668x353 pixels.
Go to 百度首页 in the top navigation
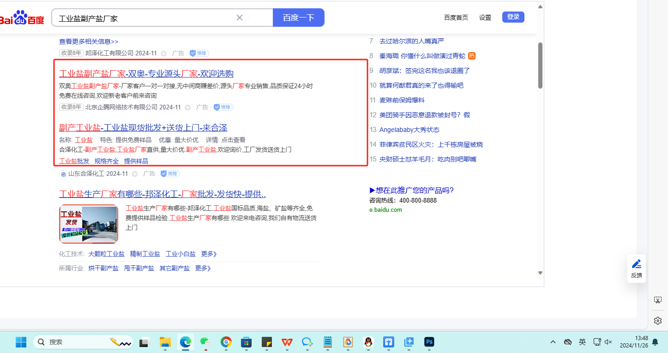[456, 18]
